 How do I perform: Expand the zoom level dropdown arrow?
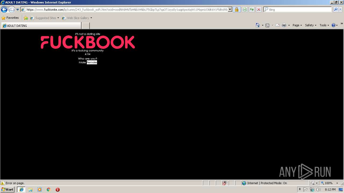coord(337,183)
